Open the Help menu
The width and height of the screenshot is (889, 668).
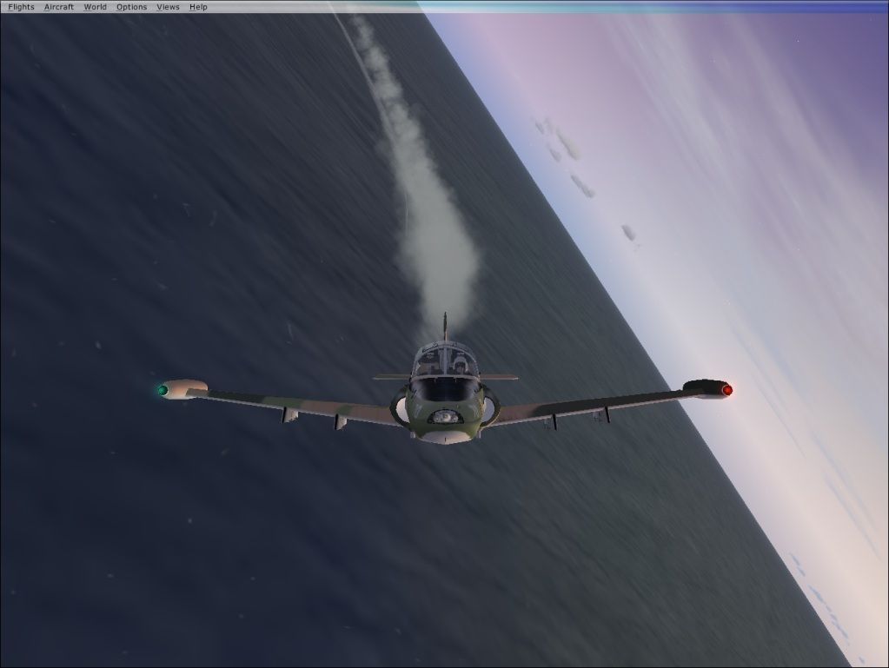point(198,7)
